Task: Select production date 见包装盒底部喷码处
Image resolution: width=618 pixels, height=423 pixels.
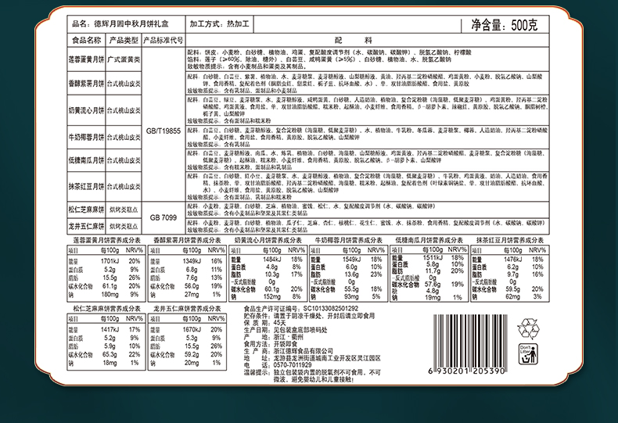Action: pos(300,330)
